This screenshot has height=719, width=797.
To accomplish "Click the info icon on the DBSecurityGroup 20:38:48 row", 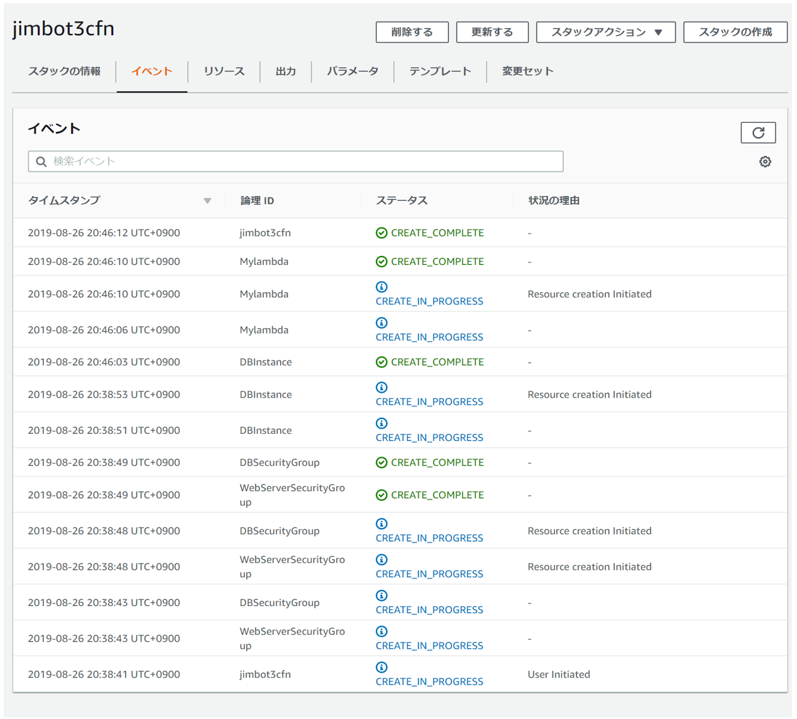I will 382,524.
